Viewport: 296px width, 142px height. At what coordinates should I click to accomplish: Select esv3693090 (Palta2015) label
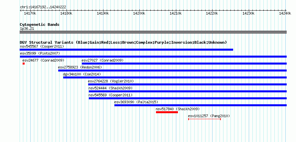point(136,102)
